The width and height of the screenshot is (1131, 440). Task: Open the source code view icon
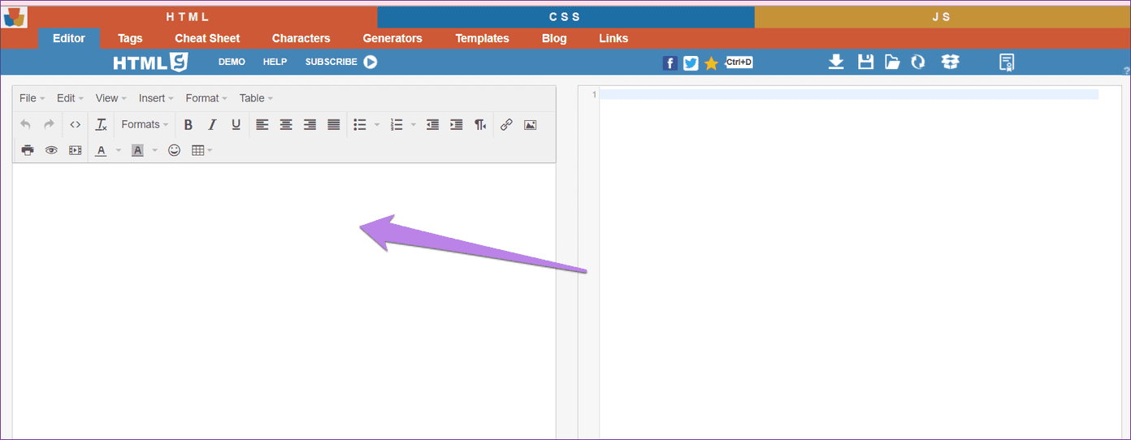click(75, 125)
